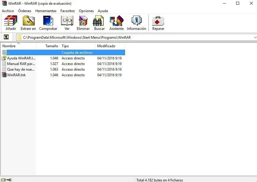Select the Ayuda WinRAR.l... file name
Screen dimensions: 257x182
tap(21, 58)
